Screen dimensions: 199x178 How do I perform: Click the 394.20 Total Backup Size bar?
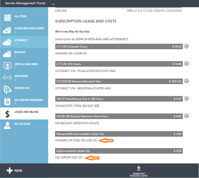119,99
